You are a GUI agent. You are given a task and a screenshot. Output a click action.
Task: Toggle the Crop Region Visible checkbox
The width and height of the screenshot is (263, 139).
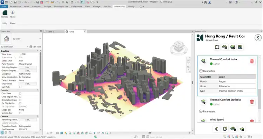tap(20, 97)
